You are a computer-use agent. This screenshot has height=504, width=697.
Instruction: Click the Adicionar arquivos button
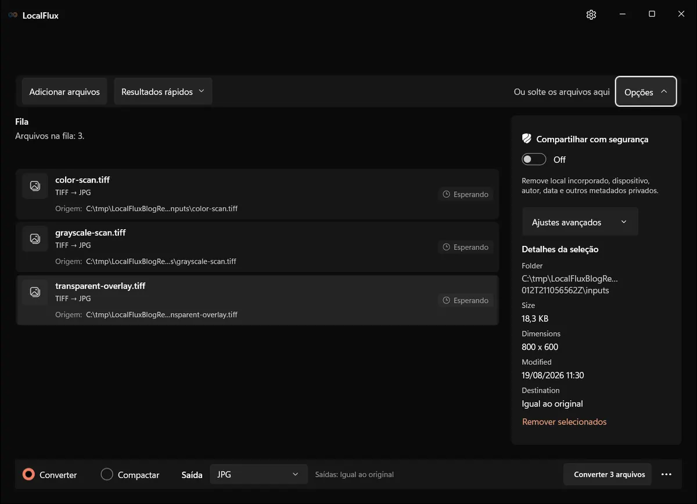pos(64,92)
